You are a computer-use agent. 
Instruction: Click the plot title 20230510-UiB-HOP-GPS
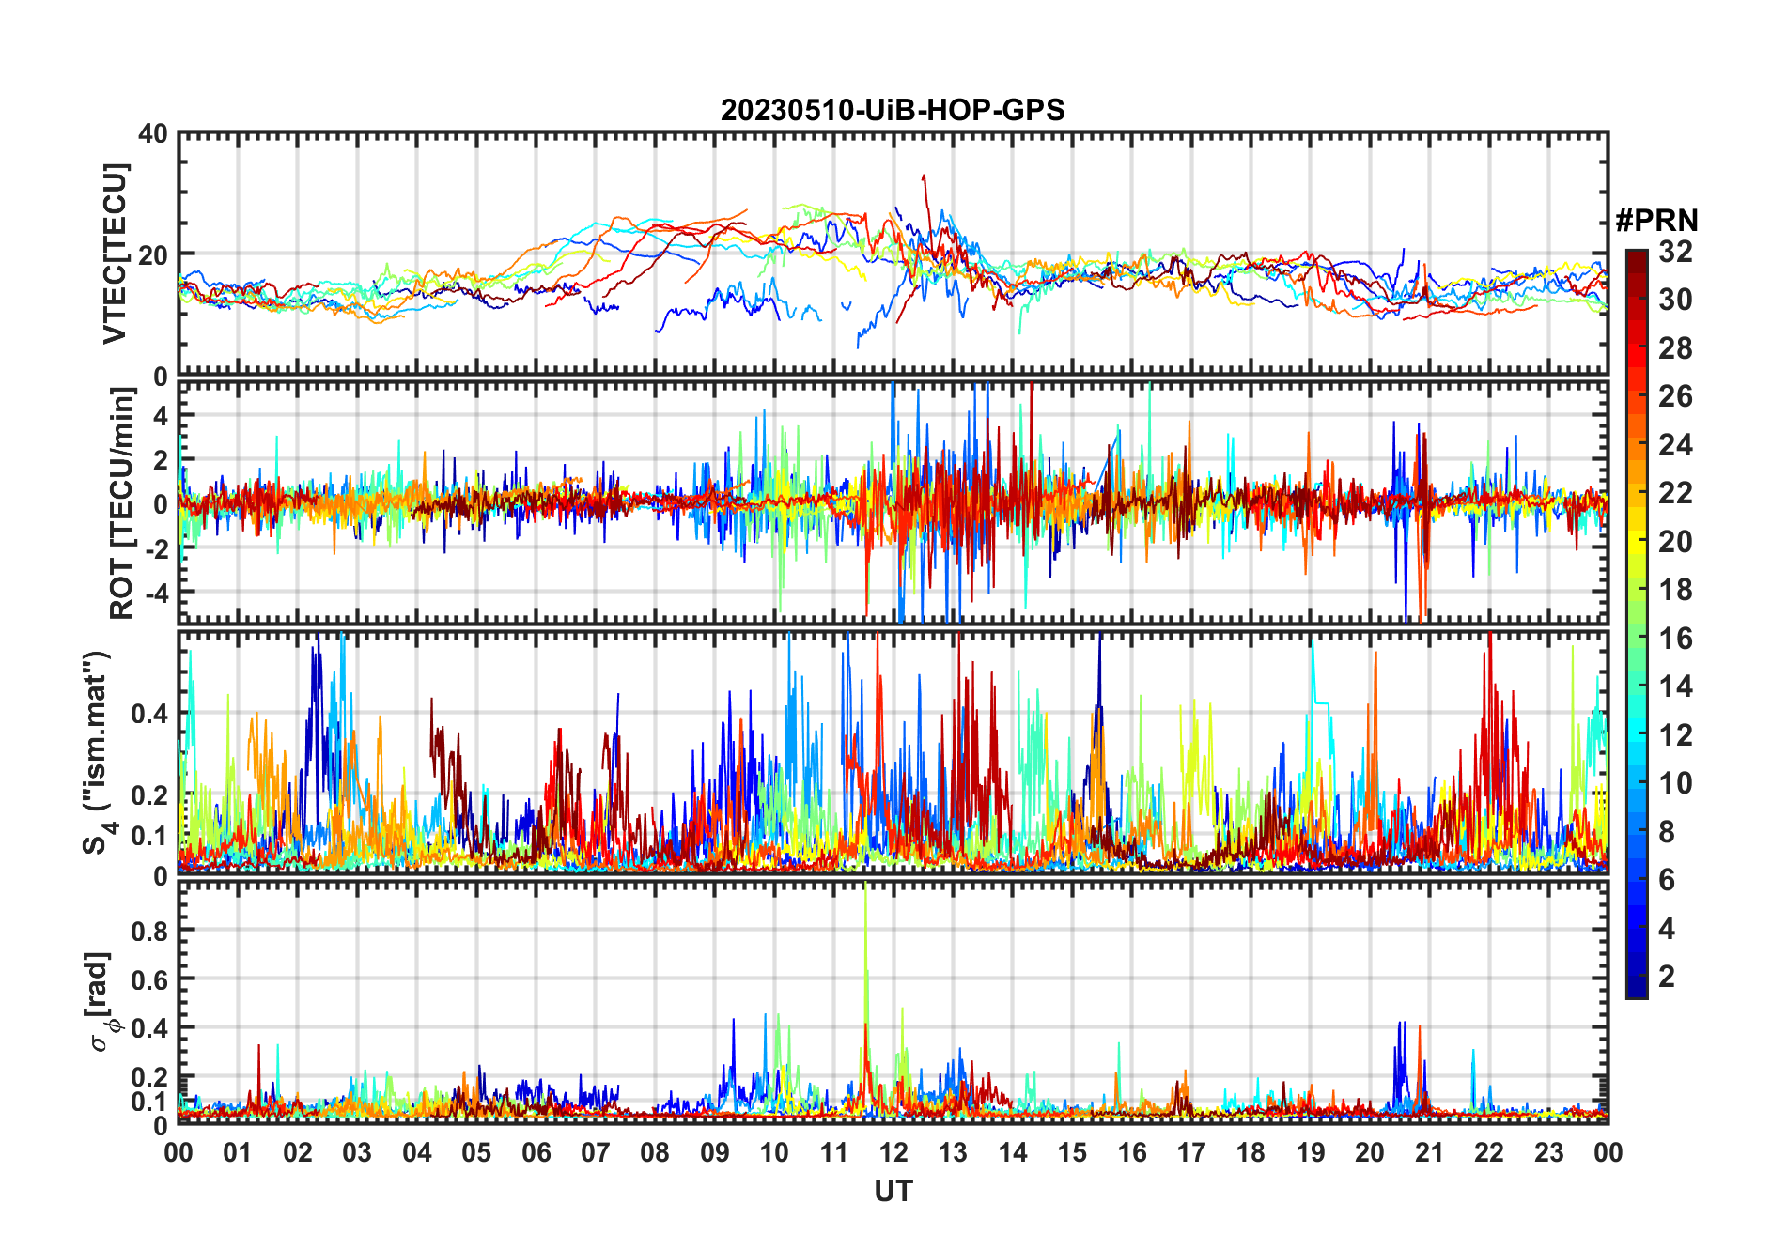pos(893,111)
